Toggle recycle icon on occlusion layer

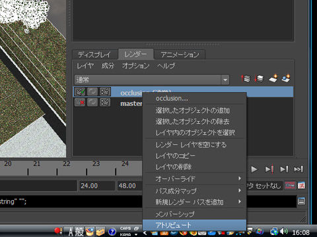(x=92, y=92)
